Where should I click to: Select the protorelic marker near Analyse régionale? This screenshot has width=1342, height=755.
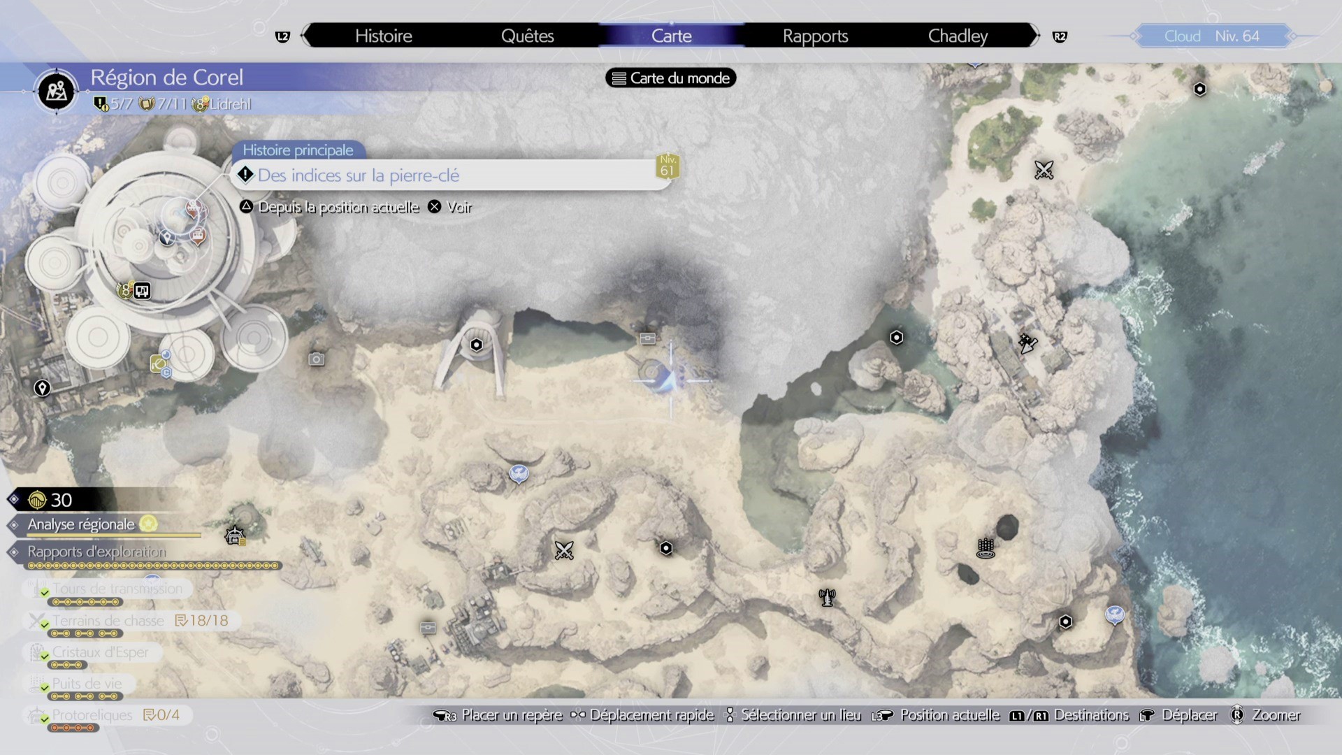[236, 535]
